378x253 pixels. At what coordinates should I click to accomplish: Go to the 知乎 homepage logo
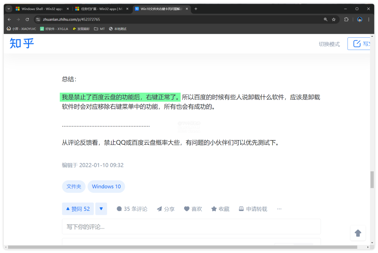(x=22, y=44)
